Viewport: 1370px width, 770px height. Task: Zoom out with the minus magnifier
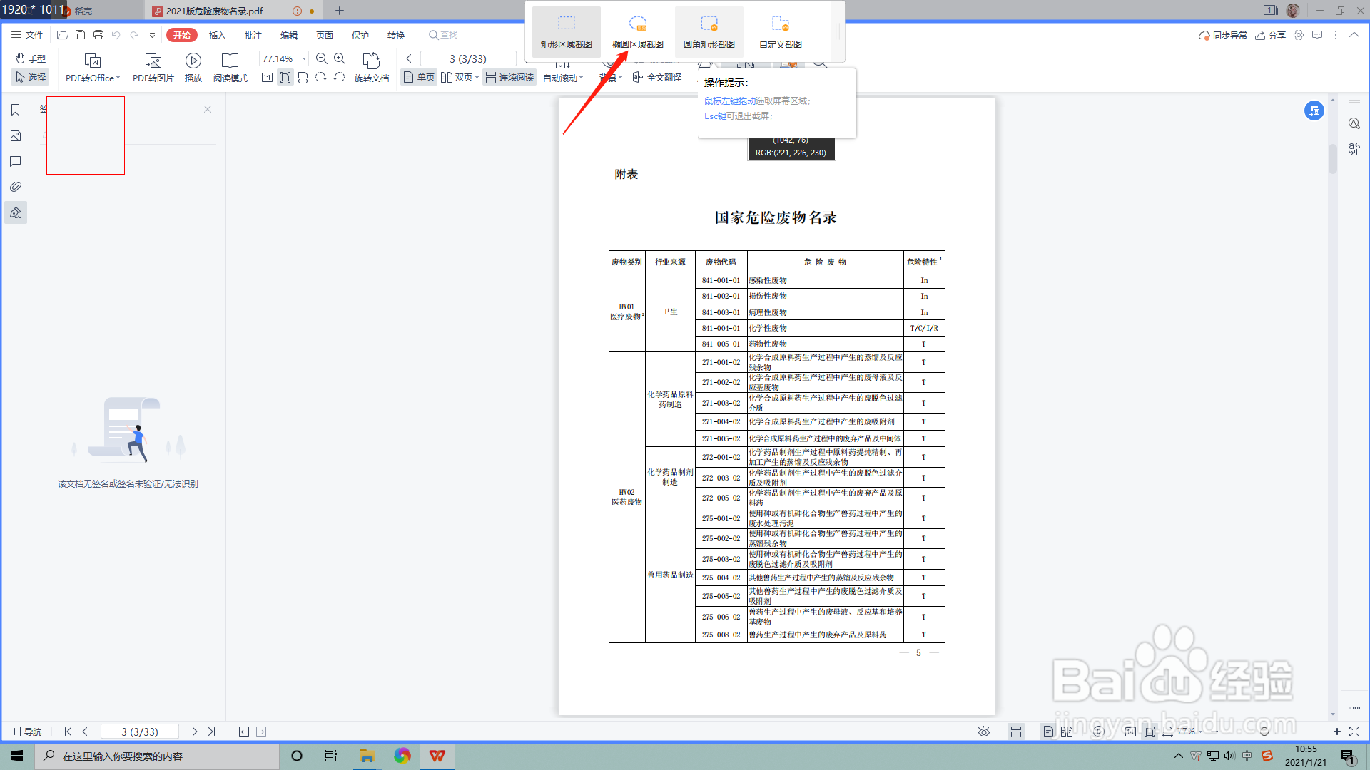(x=322, y=58)
